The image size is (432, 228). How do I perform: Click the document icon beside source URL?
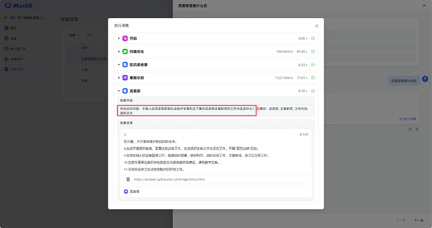(x=128, y=179)
